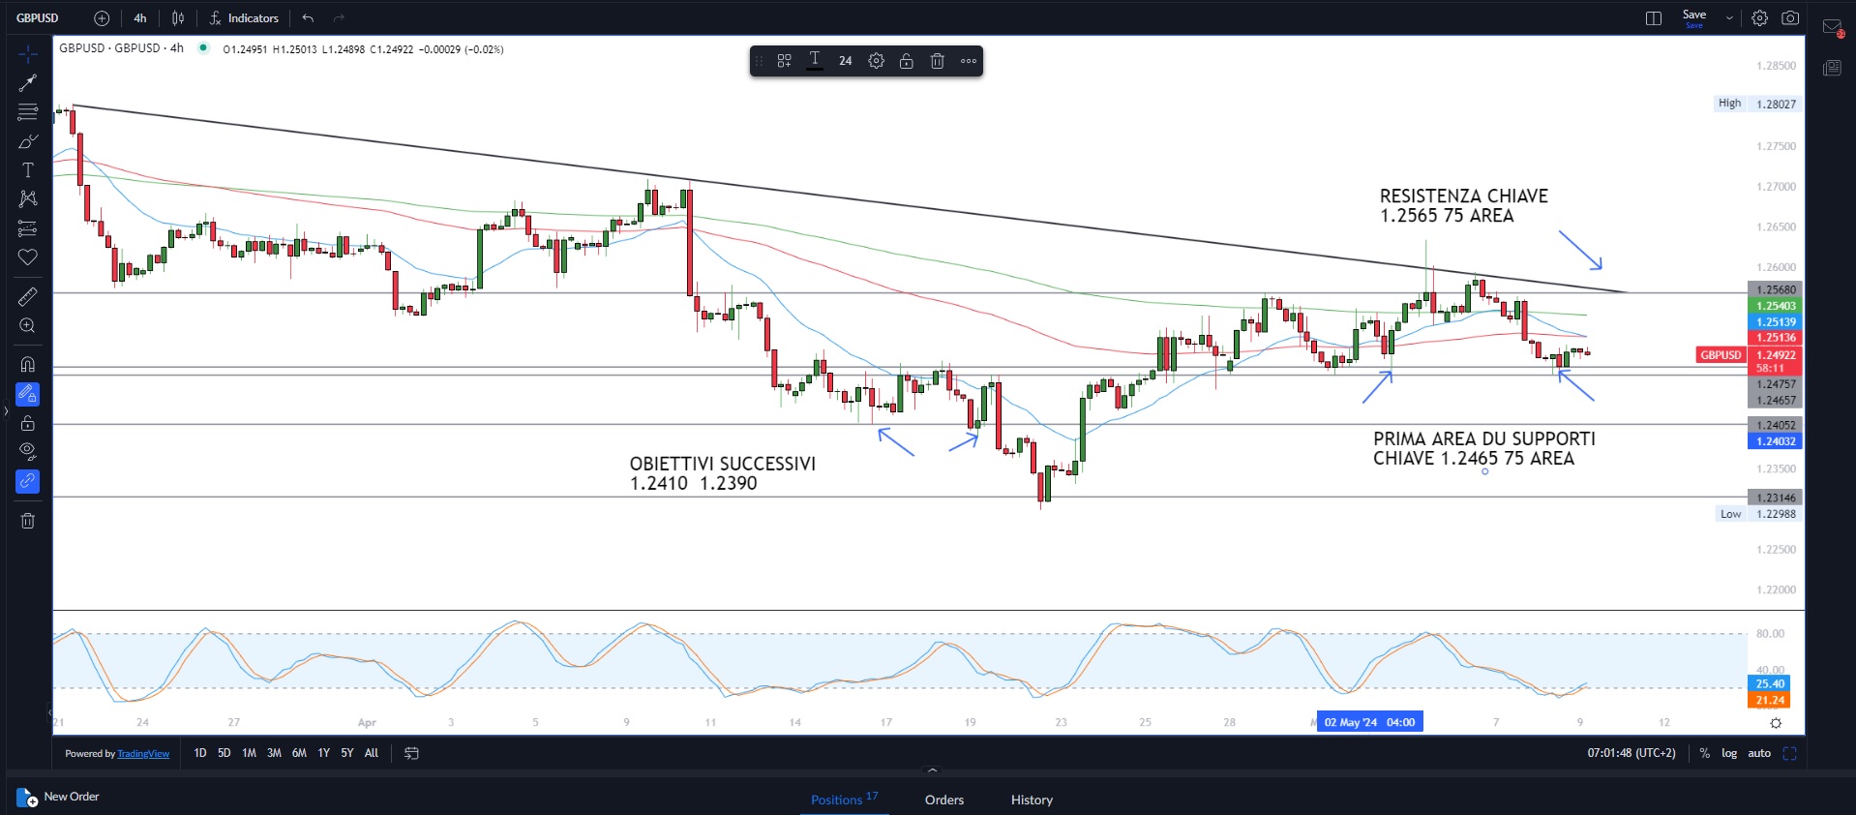Toggle Magnet mode on the left toolbar
This screenshot has width=1856, height=815.
click(x=27, y=365)
